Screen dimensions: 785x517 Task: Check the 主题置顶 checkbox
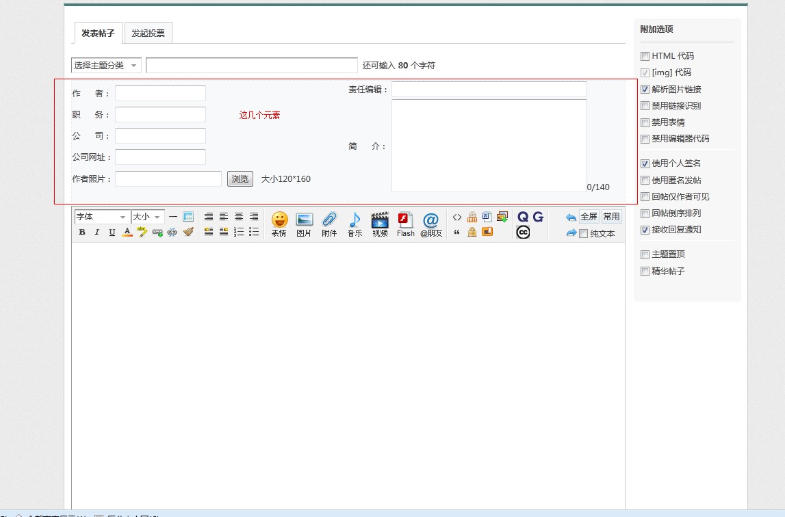pyautogui.click(x=645, y=254)
